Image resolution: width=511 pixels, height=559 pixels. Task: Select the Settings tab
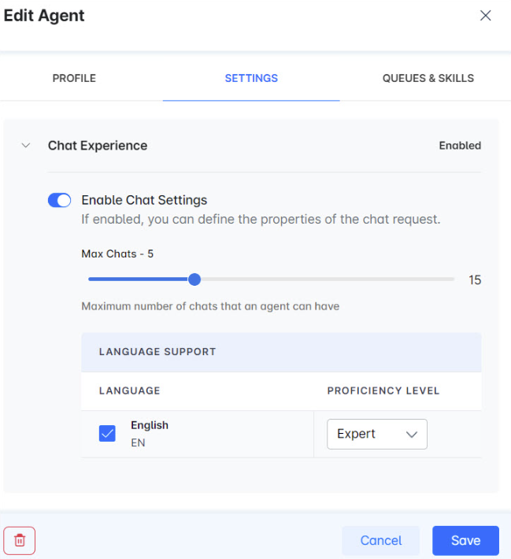coord(251,79)
